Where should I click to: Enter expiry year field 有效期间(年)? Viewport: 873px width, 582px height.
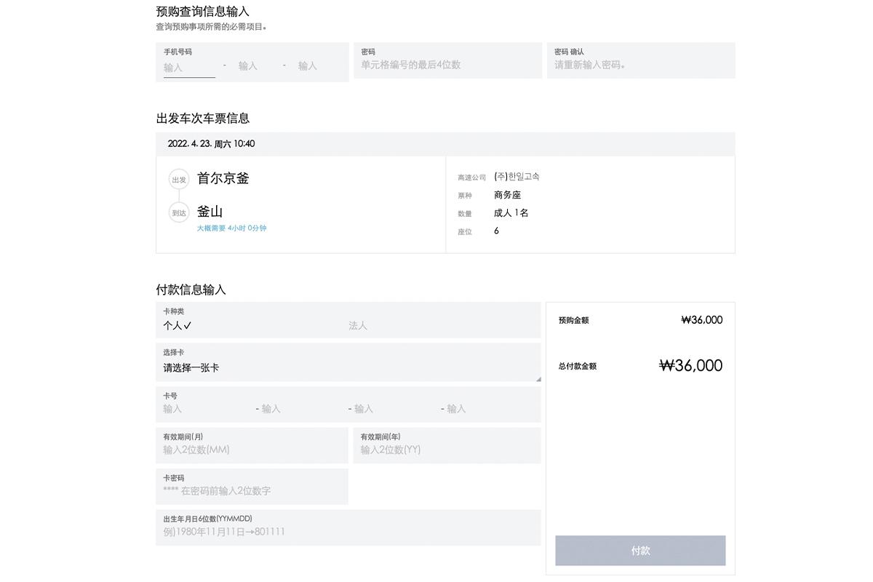point(447,450)
